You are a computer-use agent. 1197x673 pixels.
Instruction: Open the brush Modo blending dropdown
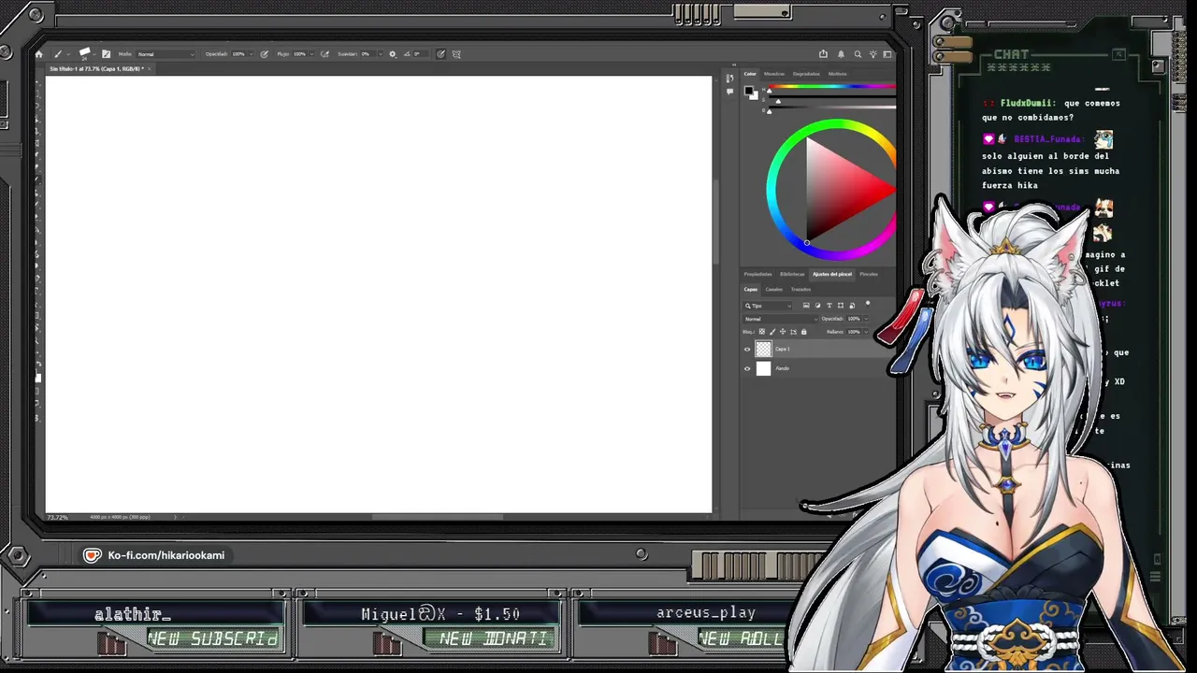(166, 54)
